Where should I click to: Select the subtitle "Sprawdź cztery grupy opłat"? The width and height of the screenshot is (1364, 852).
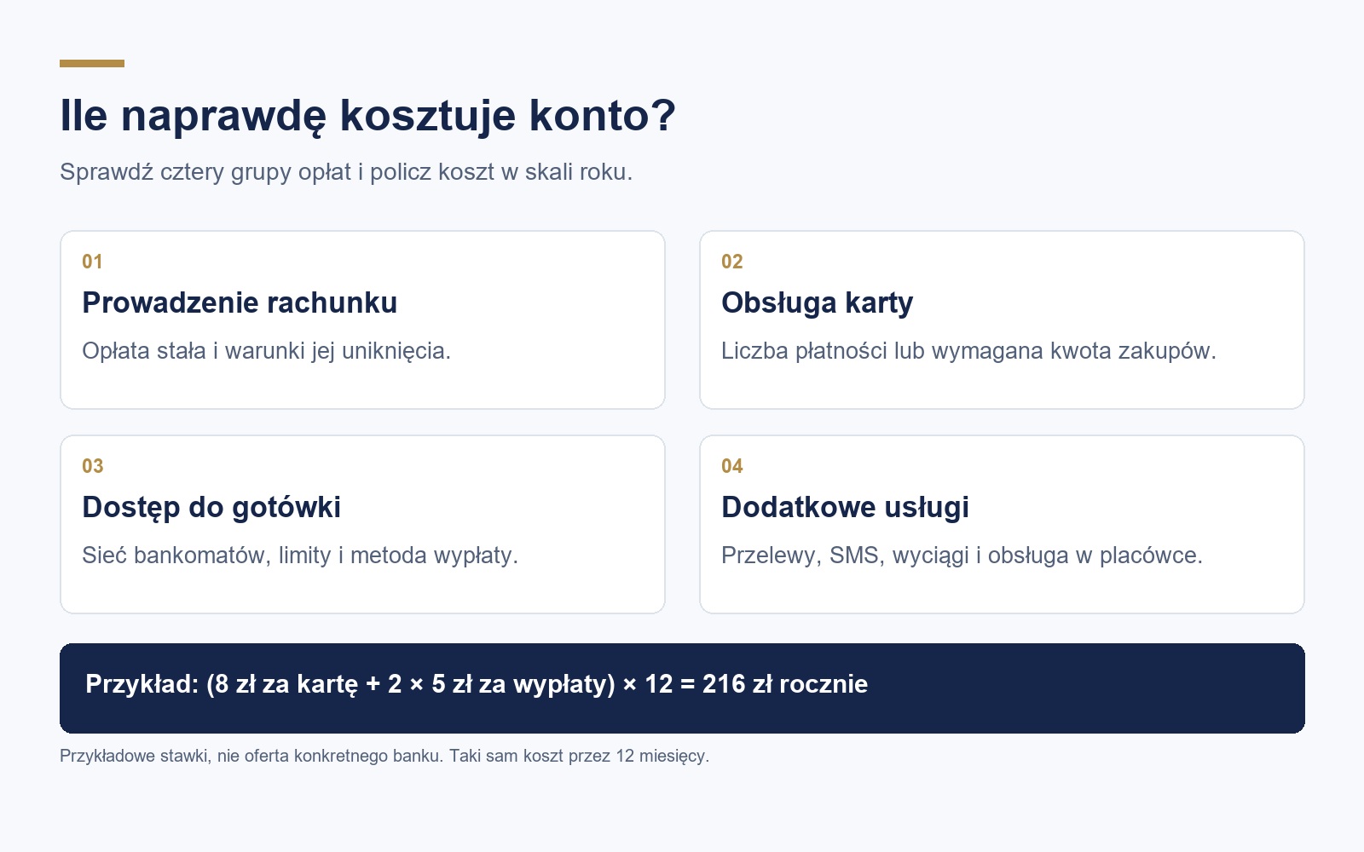205,172
